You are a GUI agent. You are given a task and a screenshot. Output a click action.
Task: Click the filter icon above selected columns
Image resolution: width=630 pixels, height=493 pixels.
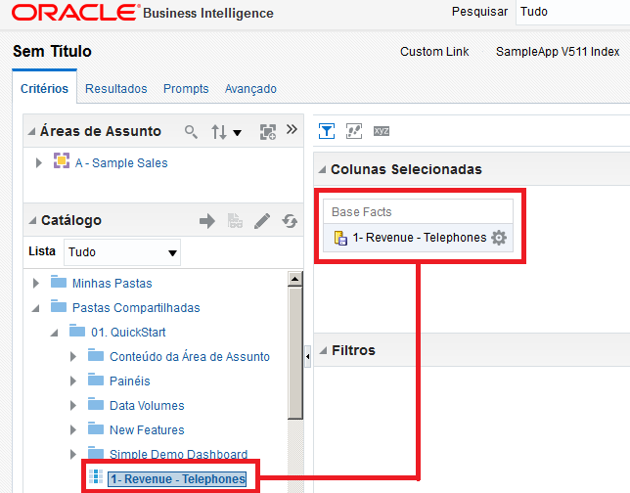coord(328,131)
